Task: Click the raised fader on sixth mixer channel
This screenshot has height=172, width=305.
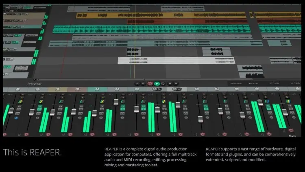Action: [116, 102]
